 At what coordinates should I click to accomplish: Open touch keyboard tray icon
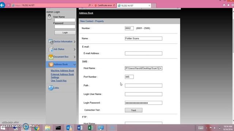click(x=201, y=128)
